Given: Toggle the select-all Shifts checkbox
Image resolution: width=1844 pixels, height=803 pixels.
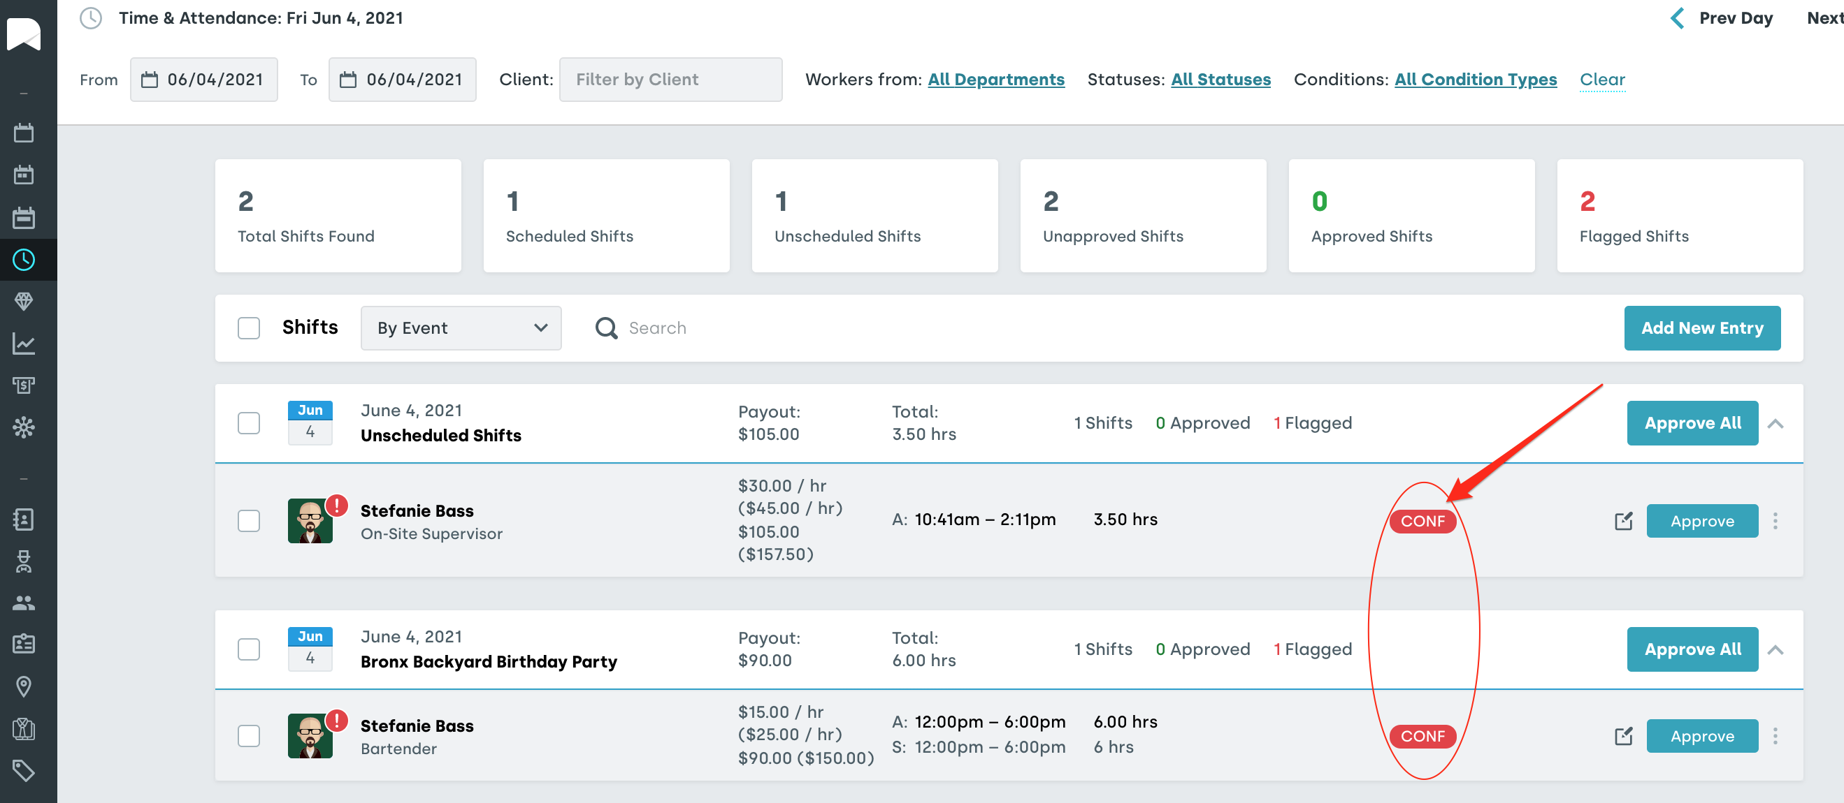Looking at the screenshot, I should (248, 328).
